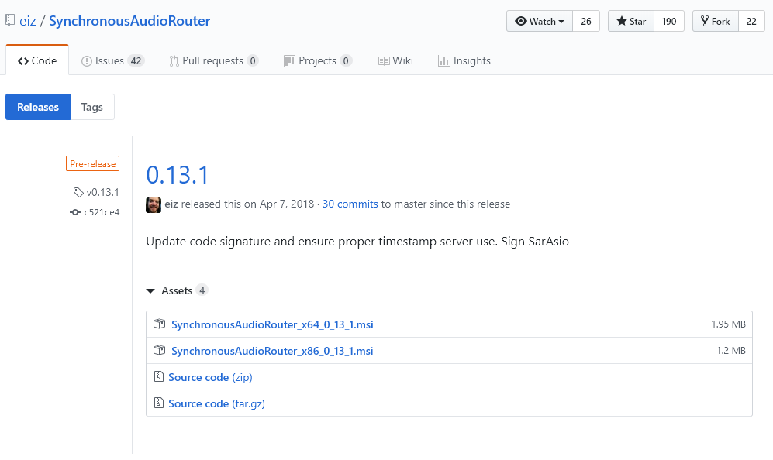Open the Pull requests tab
This screenshot has width=773, height=460.
click(213, 60)
